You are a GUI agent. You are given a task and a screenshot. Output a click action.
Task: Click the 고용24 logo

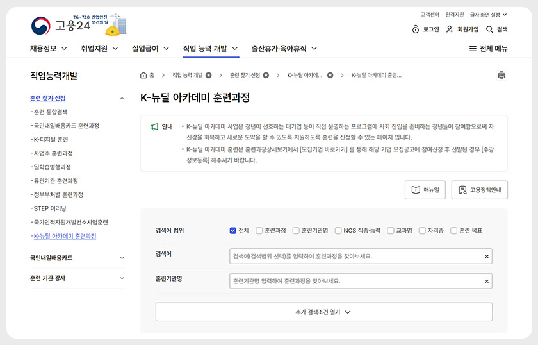coord(60,26)
